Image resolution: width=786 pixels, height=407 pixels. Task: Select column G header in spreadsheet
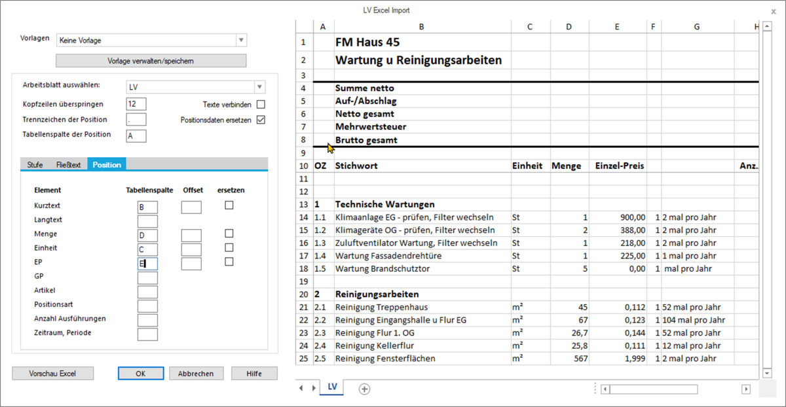click(697, 26)
